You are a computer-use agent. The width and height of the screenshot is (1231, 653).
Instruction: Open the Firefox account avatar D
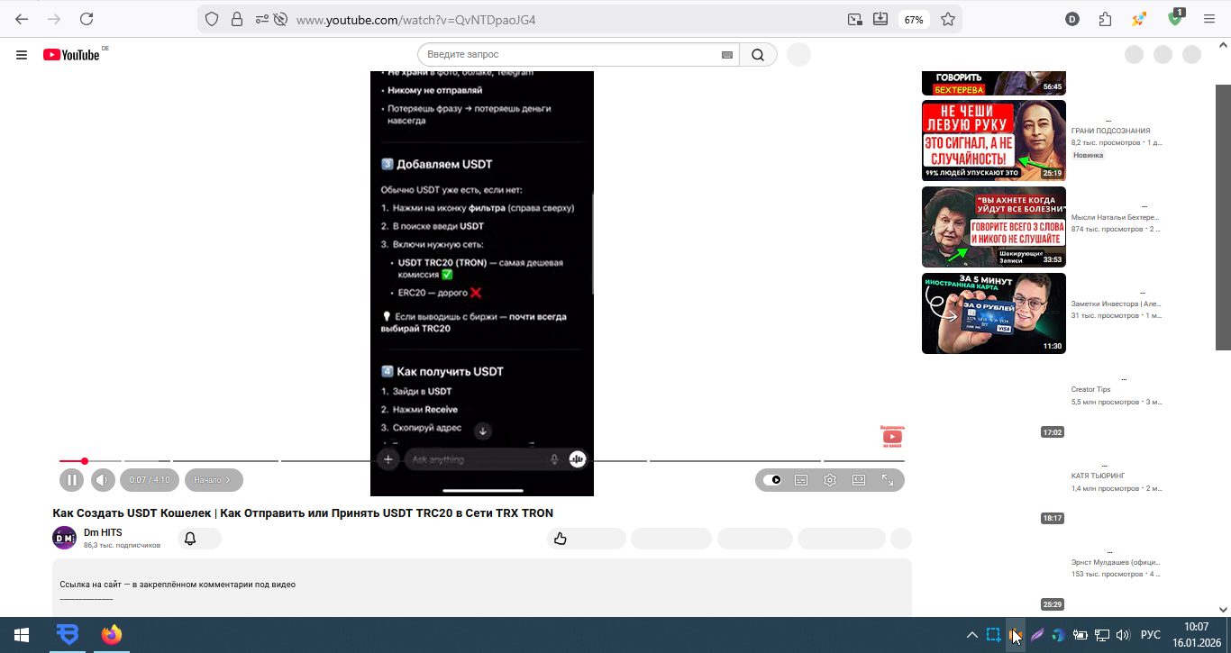[x=1072, y=19]
